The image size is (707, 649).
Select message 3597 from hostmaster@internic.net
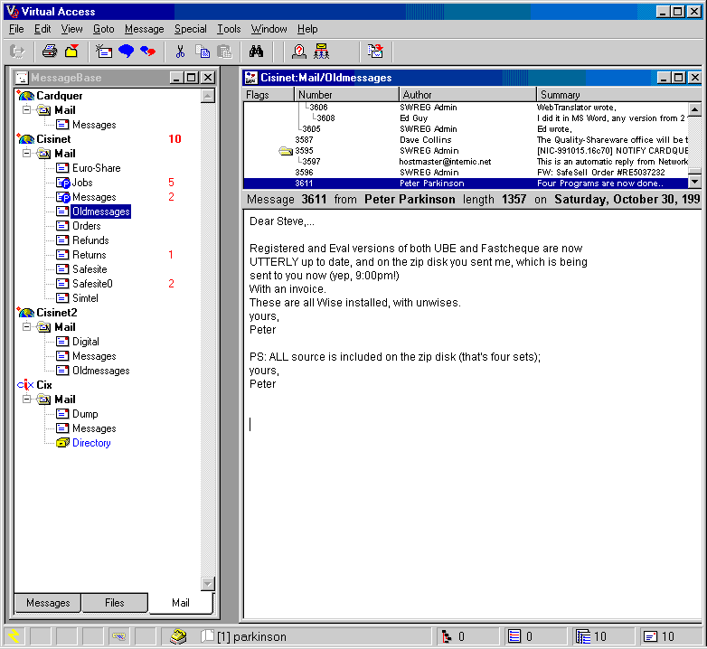tap(466, 162)
